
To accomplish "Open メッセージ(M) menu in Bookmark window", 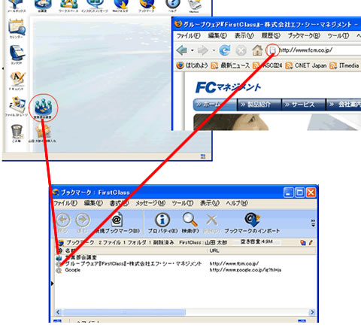I will click(150, 203).
